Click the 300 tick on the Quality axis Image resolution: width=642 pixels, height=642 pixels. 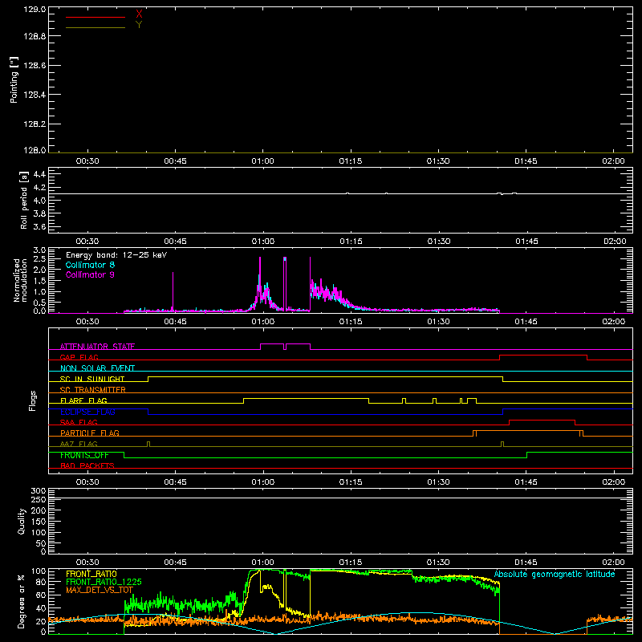[x=39, y=491]
